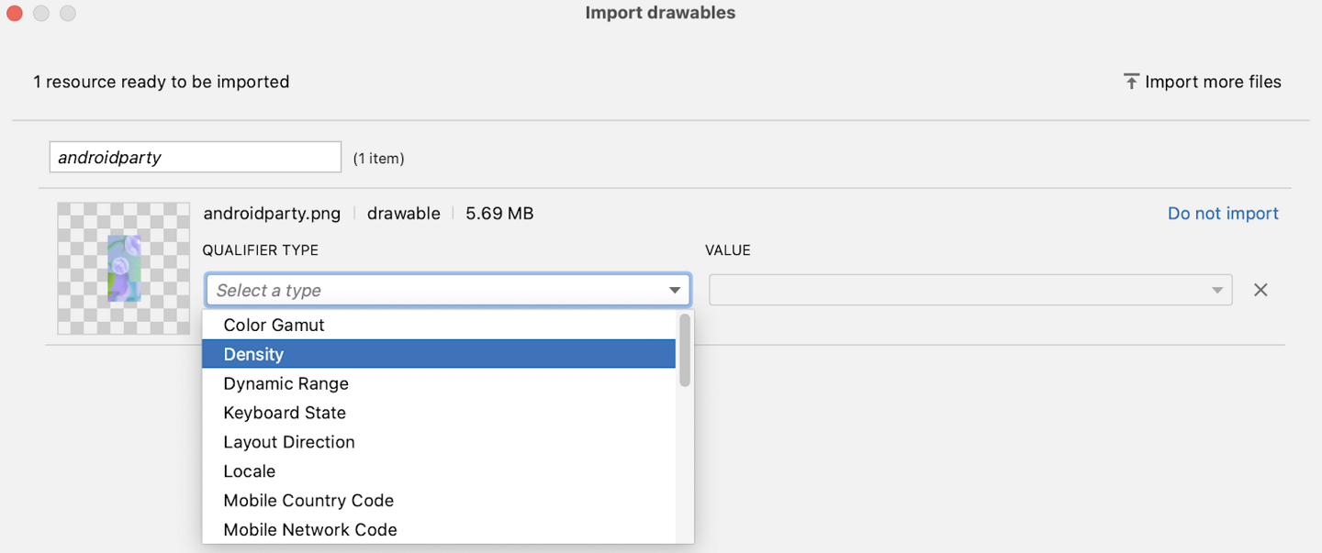Click the red close window button
Screen dimensions: 1322x553
pyautogui.click(x=14, y=13)
